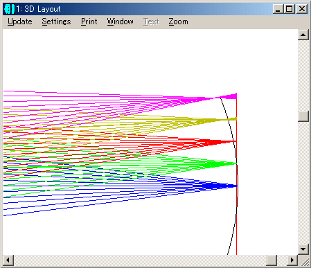Close the 3D Layout window
311x268 pixels.
point(302,9)
